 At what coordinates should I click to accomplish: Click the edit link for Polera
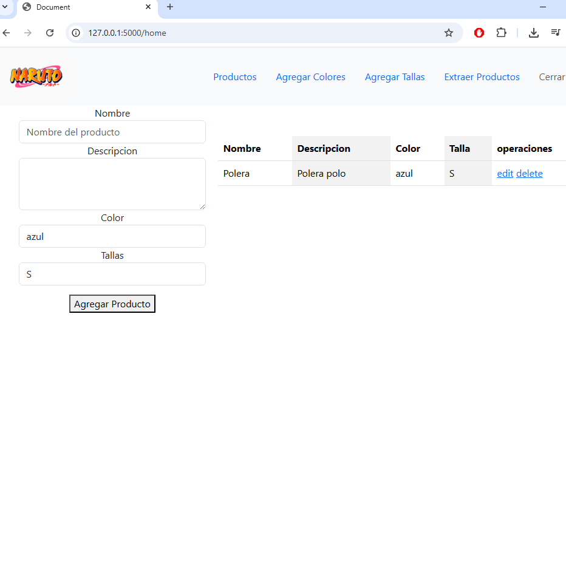505,174
